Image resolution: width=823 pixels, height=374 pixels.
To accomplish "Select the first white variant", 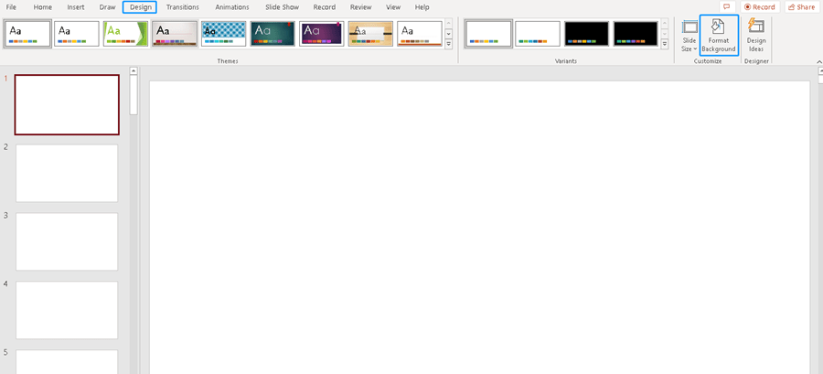I will [x=488, y=34].
